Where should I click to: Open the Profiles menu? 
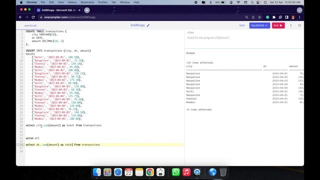tap(103, 2)
